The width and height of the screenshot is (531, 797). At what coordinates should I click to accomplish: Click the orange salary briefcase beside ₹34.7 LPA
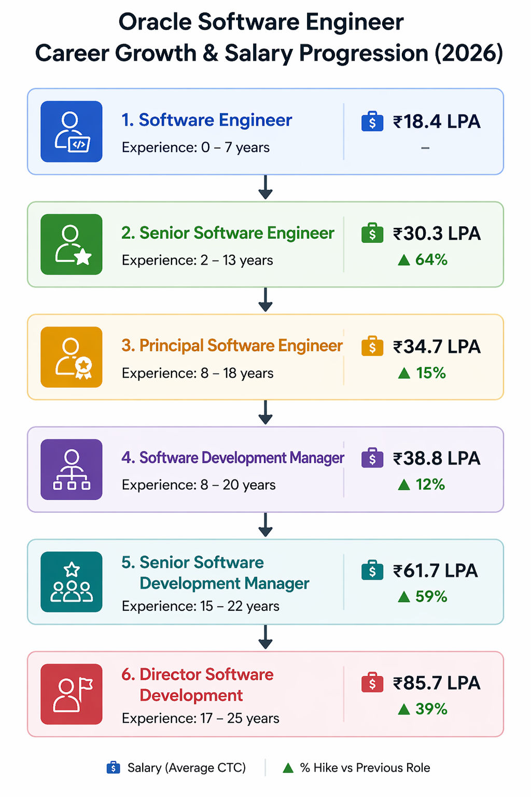coord(372,346)
